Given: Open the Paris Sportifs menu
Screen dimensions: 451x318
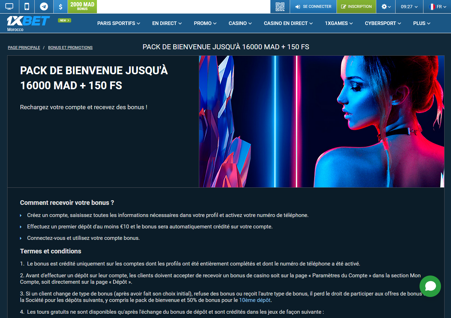Looking at the screenshot, I should (118, 23).
